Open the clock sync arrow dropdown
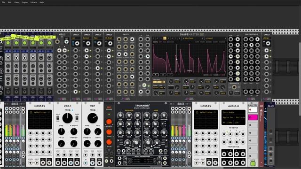This screenshot has width=301, height=169. [164, 82]
